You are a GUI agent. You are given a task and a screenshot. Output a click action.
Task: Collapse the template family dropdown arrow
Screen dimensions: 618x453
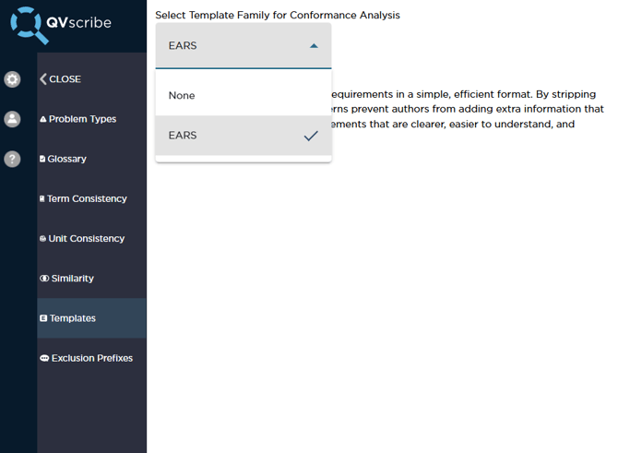(314, 46)
